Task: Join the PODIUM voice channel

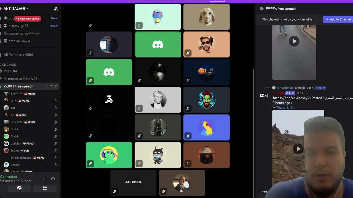Action: click(10, 71)
